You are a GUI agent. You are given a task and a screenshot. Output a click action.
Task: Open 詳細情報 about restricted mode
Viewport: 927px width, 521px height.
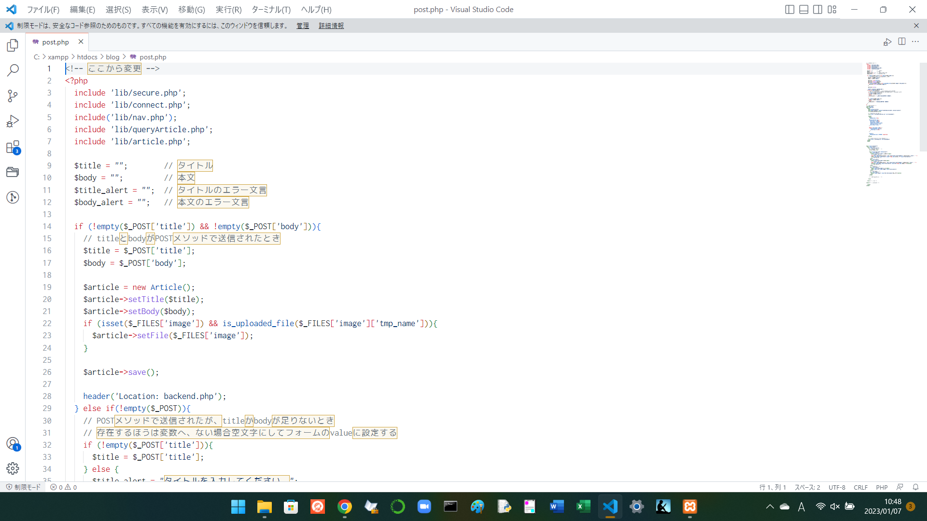click(331, 26)
